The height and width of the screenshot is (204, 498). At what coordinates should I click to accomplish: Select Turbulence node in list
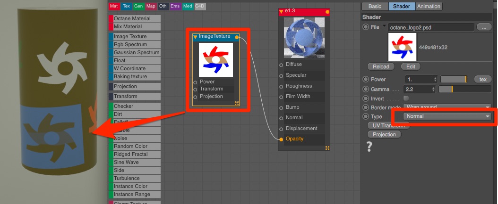point(135,179)
